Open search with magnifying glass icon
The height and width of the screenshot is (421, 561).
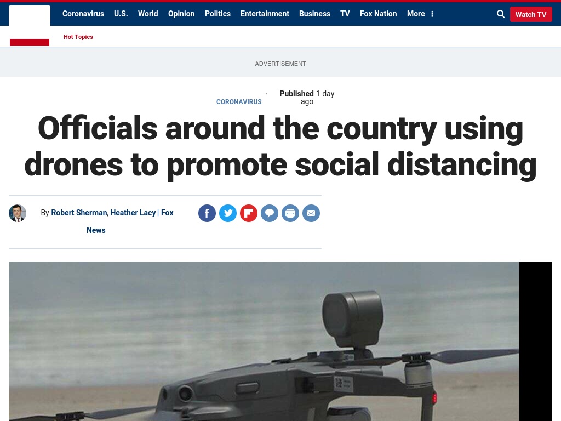(x=501, y=14)
